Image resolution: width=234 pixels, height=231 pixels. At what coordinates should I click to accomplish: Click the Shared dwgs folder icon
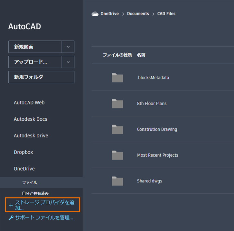tap(117, 181)
